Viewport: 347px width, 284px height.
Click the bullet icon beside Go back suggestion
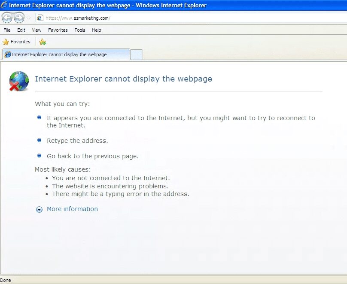point(39,155)
